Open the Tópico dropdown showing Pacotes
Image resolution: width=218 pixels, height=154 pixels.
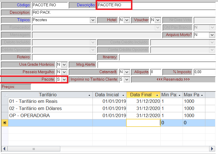tap(93, 20)
